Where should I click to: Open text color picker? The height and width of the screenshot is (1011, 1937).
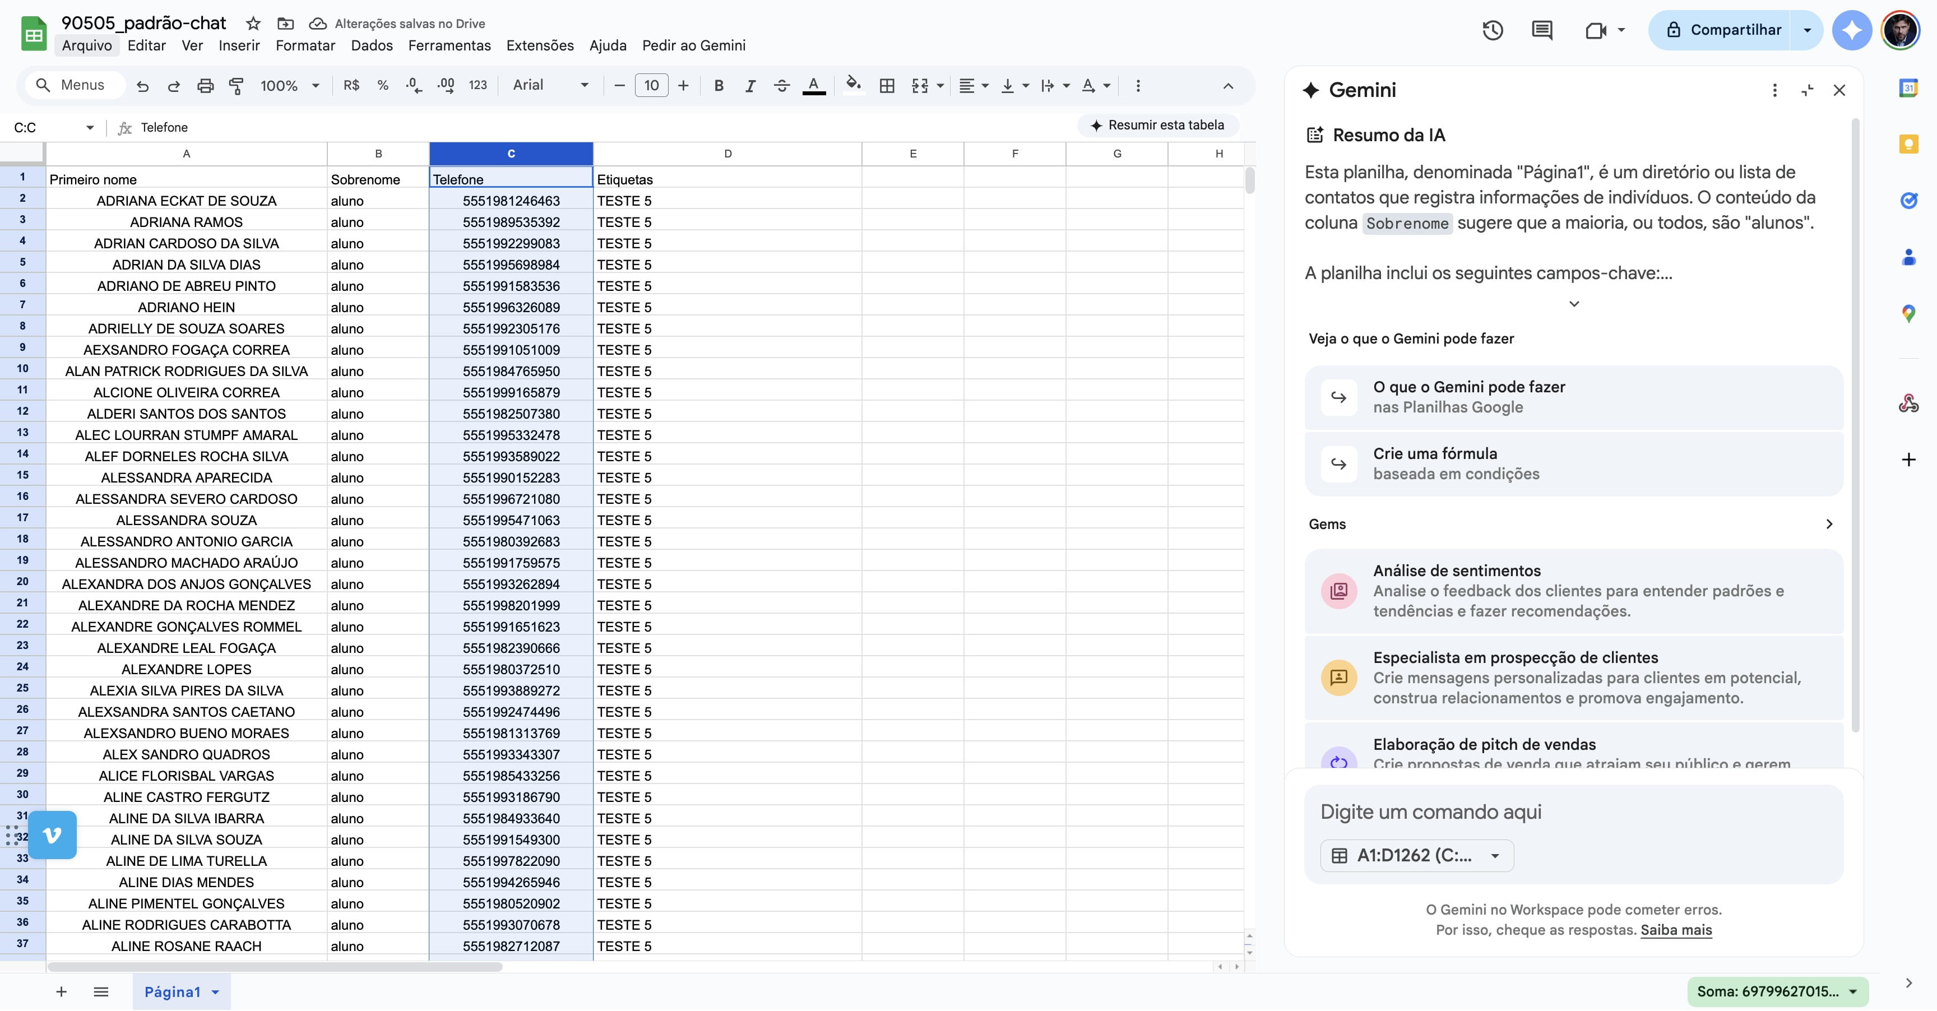pos(814,86)
